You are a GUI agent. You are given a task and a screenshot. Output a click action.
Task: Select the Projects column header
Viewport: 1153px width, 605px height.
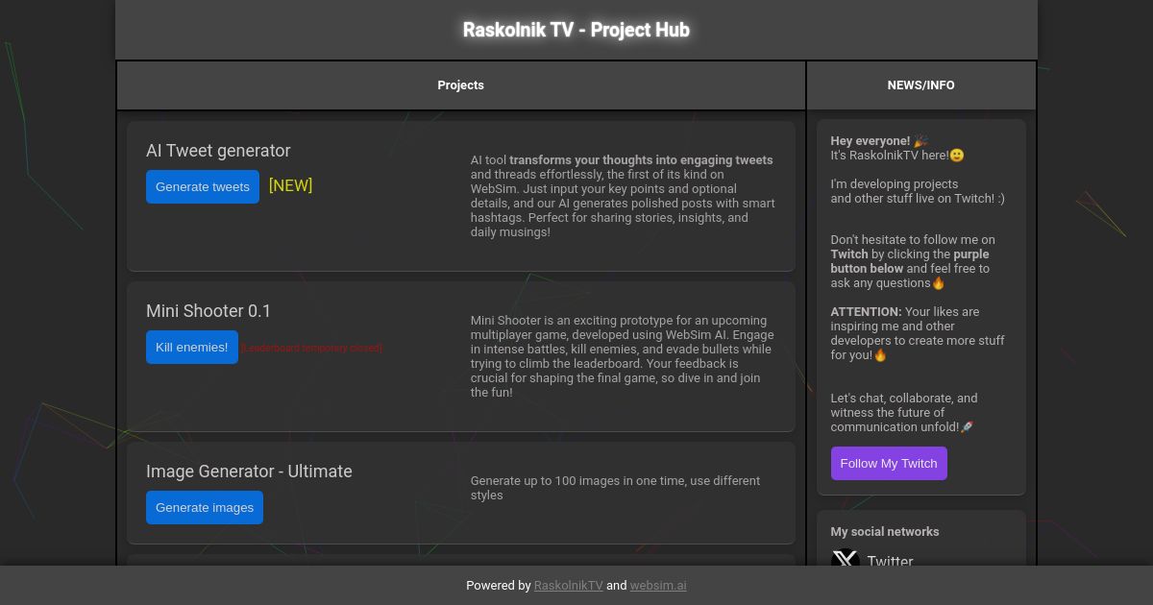point(460,85)
